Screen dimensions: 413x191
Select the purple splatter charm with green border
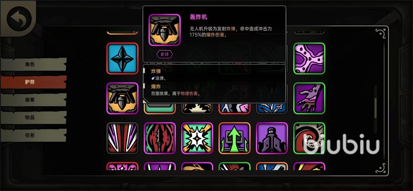pos(309,59)
